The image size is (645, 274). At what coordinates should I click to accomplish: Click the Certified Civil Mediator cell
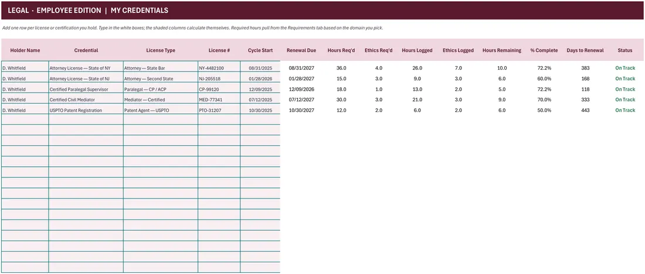(x=86, y=100)
